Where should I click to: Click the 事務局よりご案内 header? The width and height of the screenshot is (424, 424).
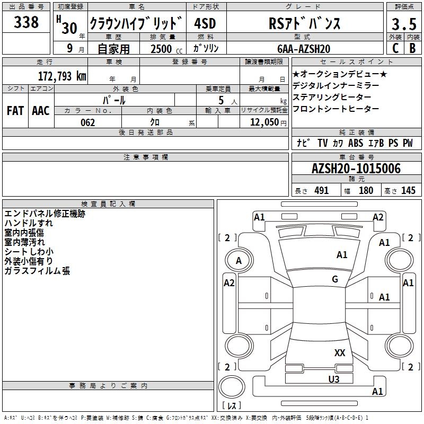[108, 386]
